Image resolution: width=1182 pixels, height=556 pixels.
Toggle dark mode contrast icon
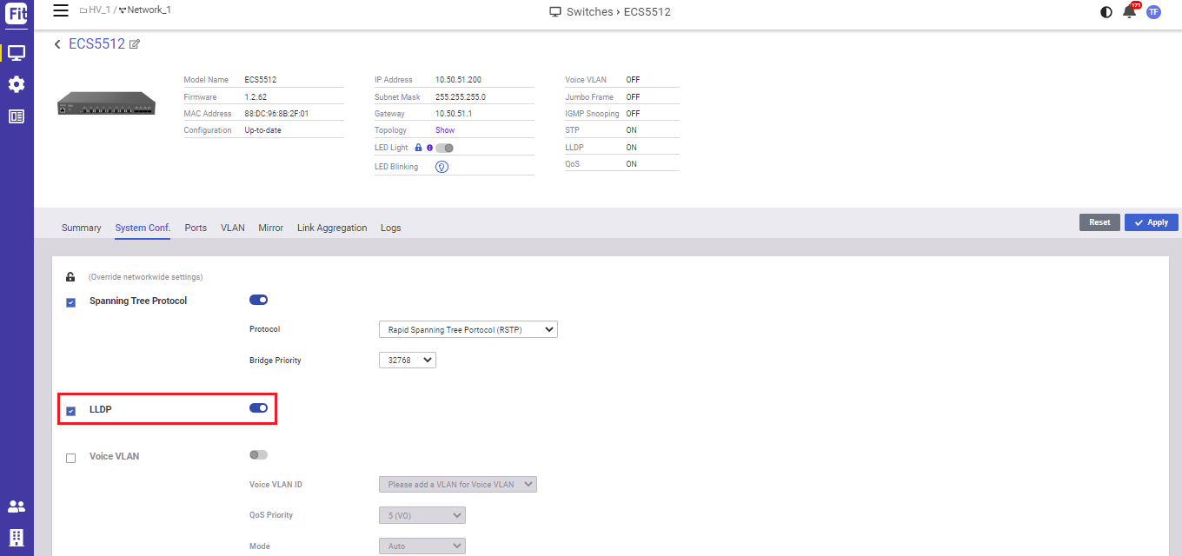point(1106,12)
